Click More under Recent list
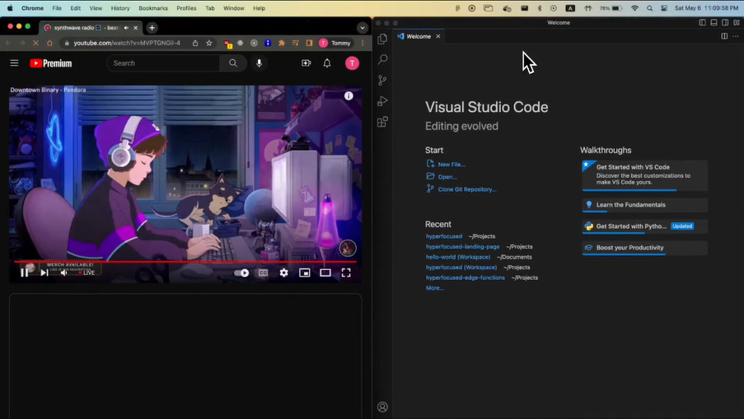 tap(435, 288)
